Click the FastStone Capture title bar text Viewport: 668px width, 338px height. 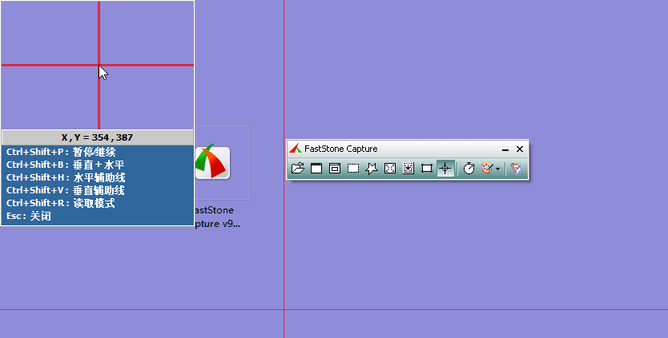341,149
